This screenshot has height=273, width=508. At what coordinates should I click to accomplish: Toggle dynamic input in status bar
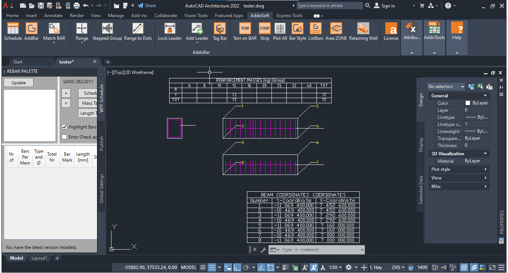tap(228, 267)
